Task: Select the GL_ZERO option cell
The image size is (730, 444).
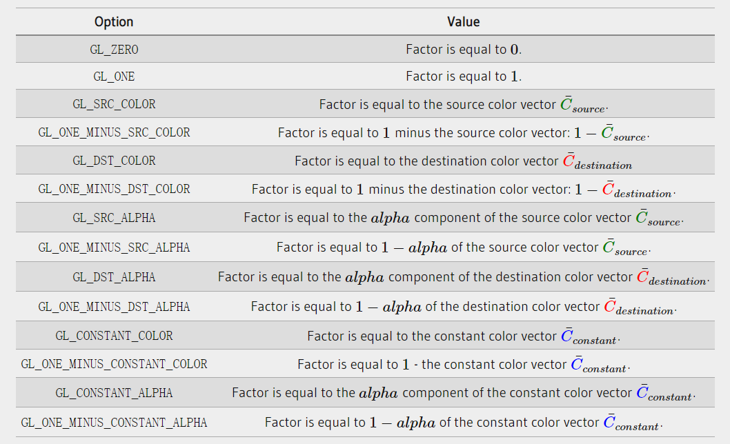Action: pyautogui.click(x=114, y=50)
